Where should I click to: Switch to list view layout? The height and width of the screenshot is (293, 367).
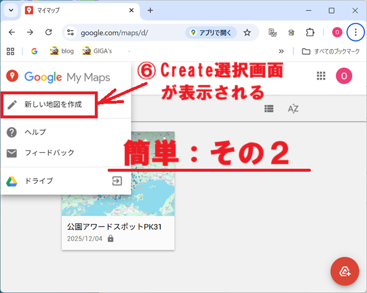(x=269, y=108)
